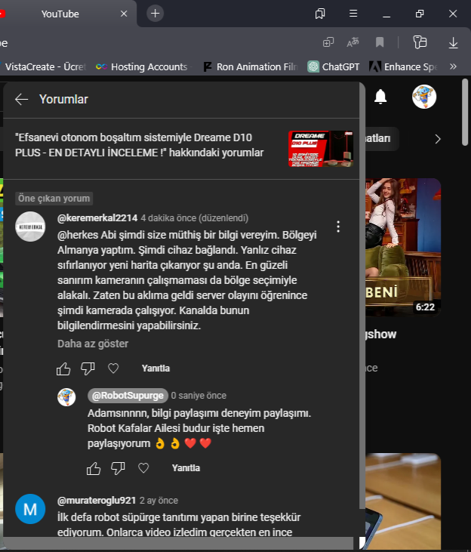Open the browser tab manager icon
The height and width of the screenshot is (552, 471).
(x=320, y=14)
